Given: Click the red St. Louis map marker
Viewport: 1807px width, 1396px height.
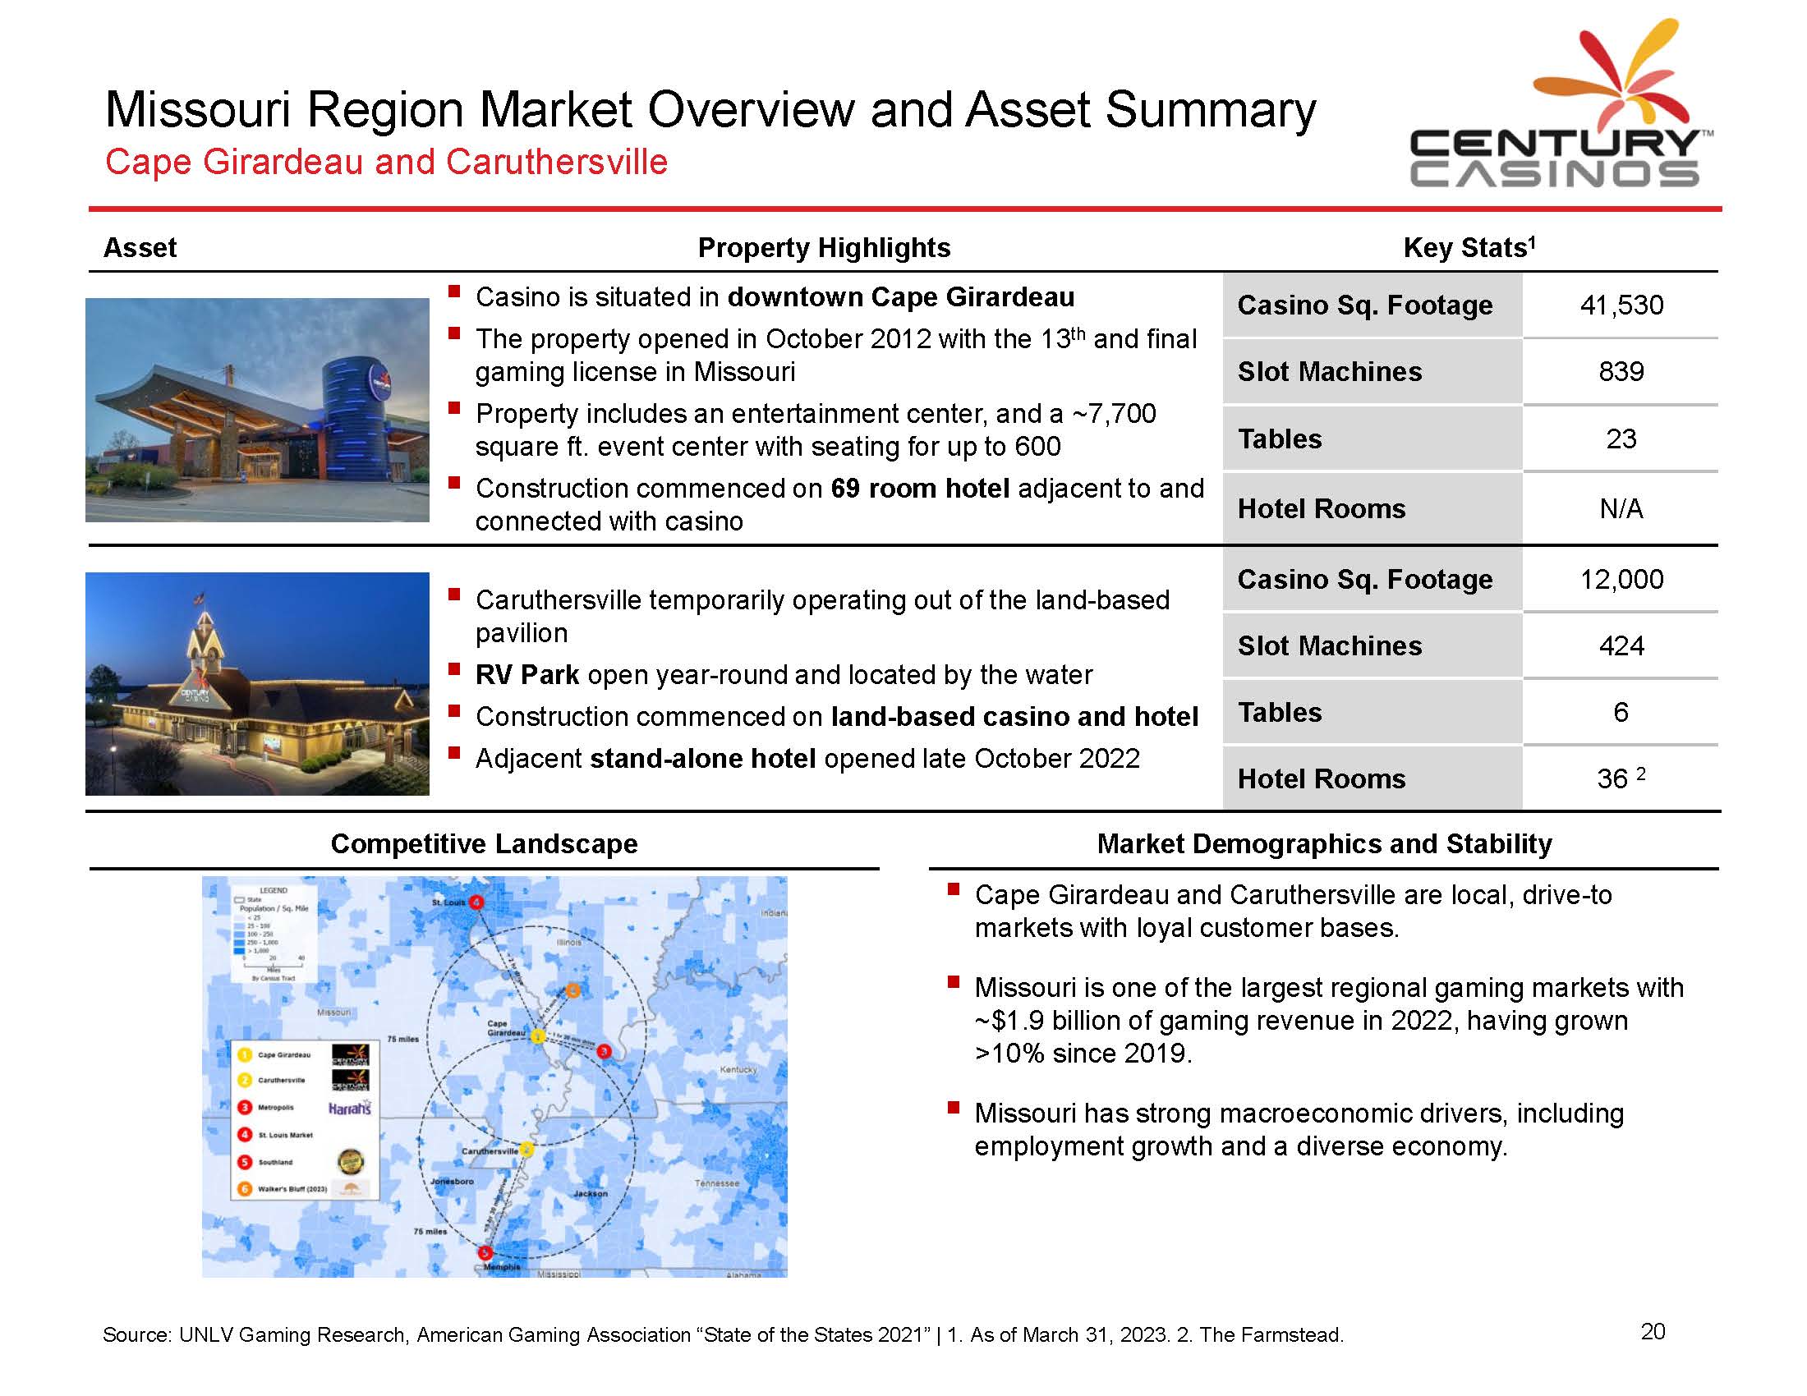Looking at the screenshot, I should click(x=476, y=902).
